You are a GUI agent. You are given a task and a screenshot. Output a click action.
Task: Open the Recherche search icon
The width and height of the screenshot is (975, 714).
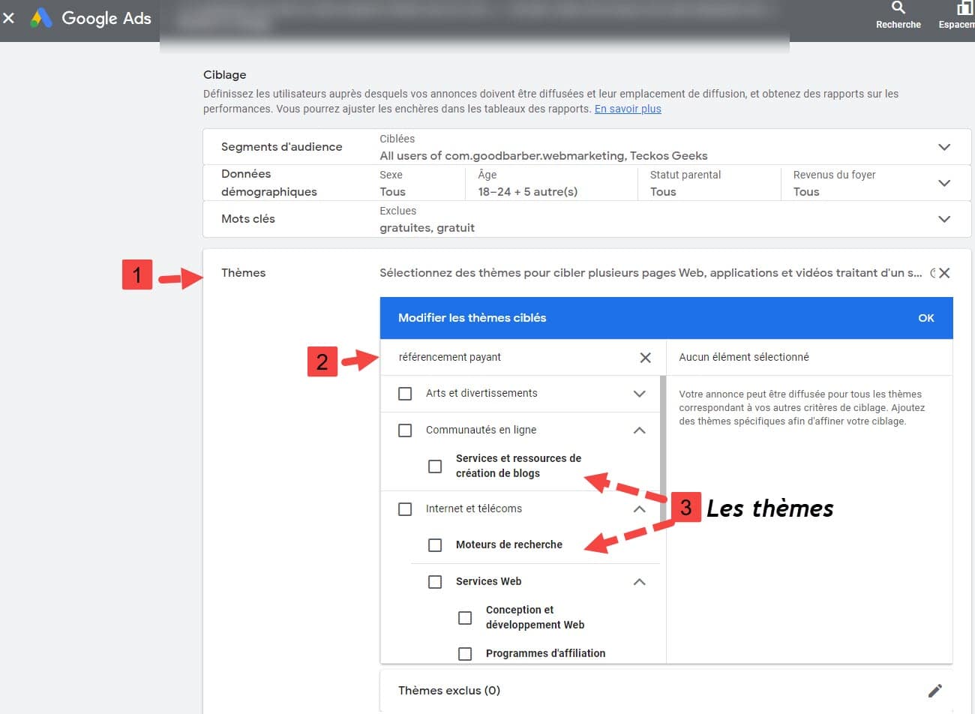(898, 8)
